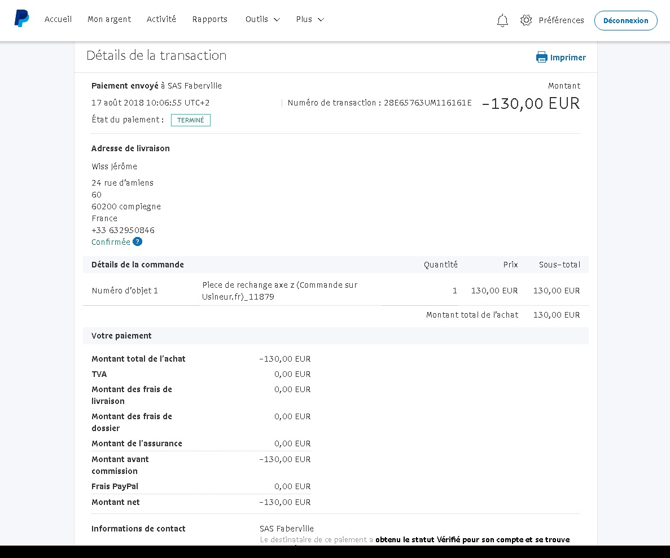The width and height of the screenshot is (670, 558).
Task: Open the Préférences link
Action: pos(561,20)
